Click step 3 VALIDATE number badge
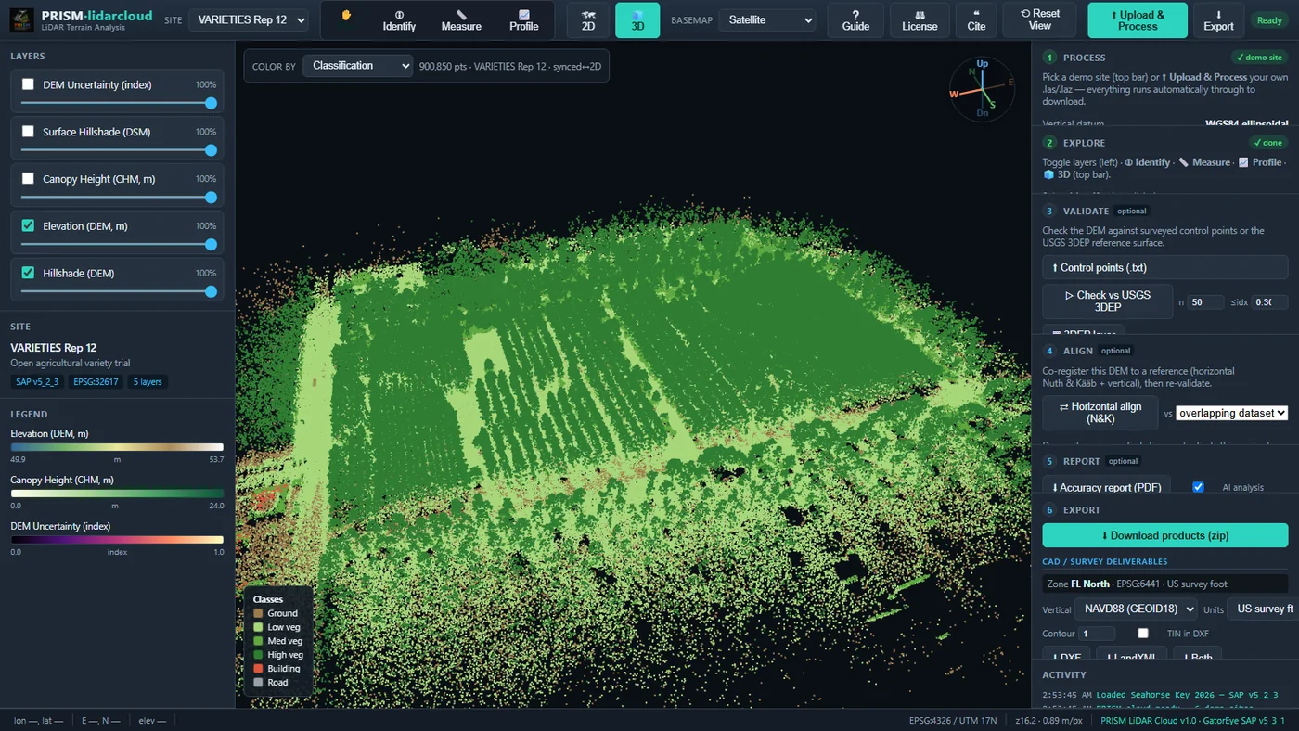 [x=1049, y=212]
